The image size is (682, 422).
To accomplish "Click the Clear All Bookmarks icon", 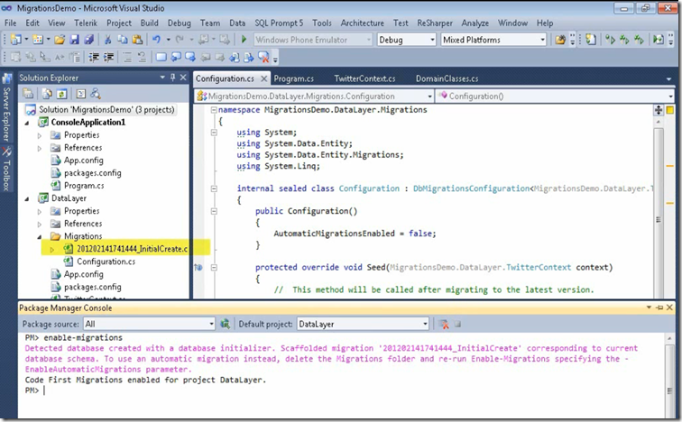I will pos(263,58).
